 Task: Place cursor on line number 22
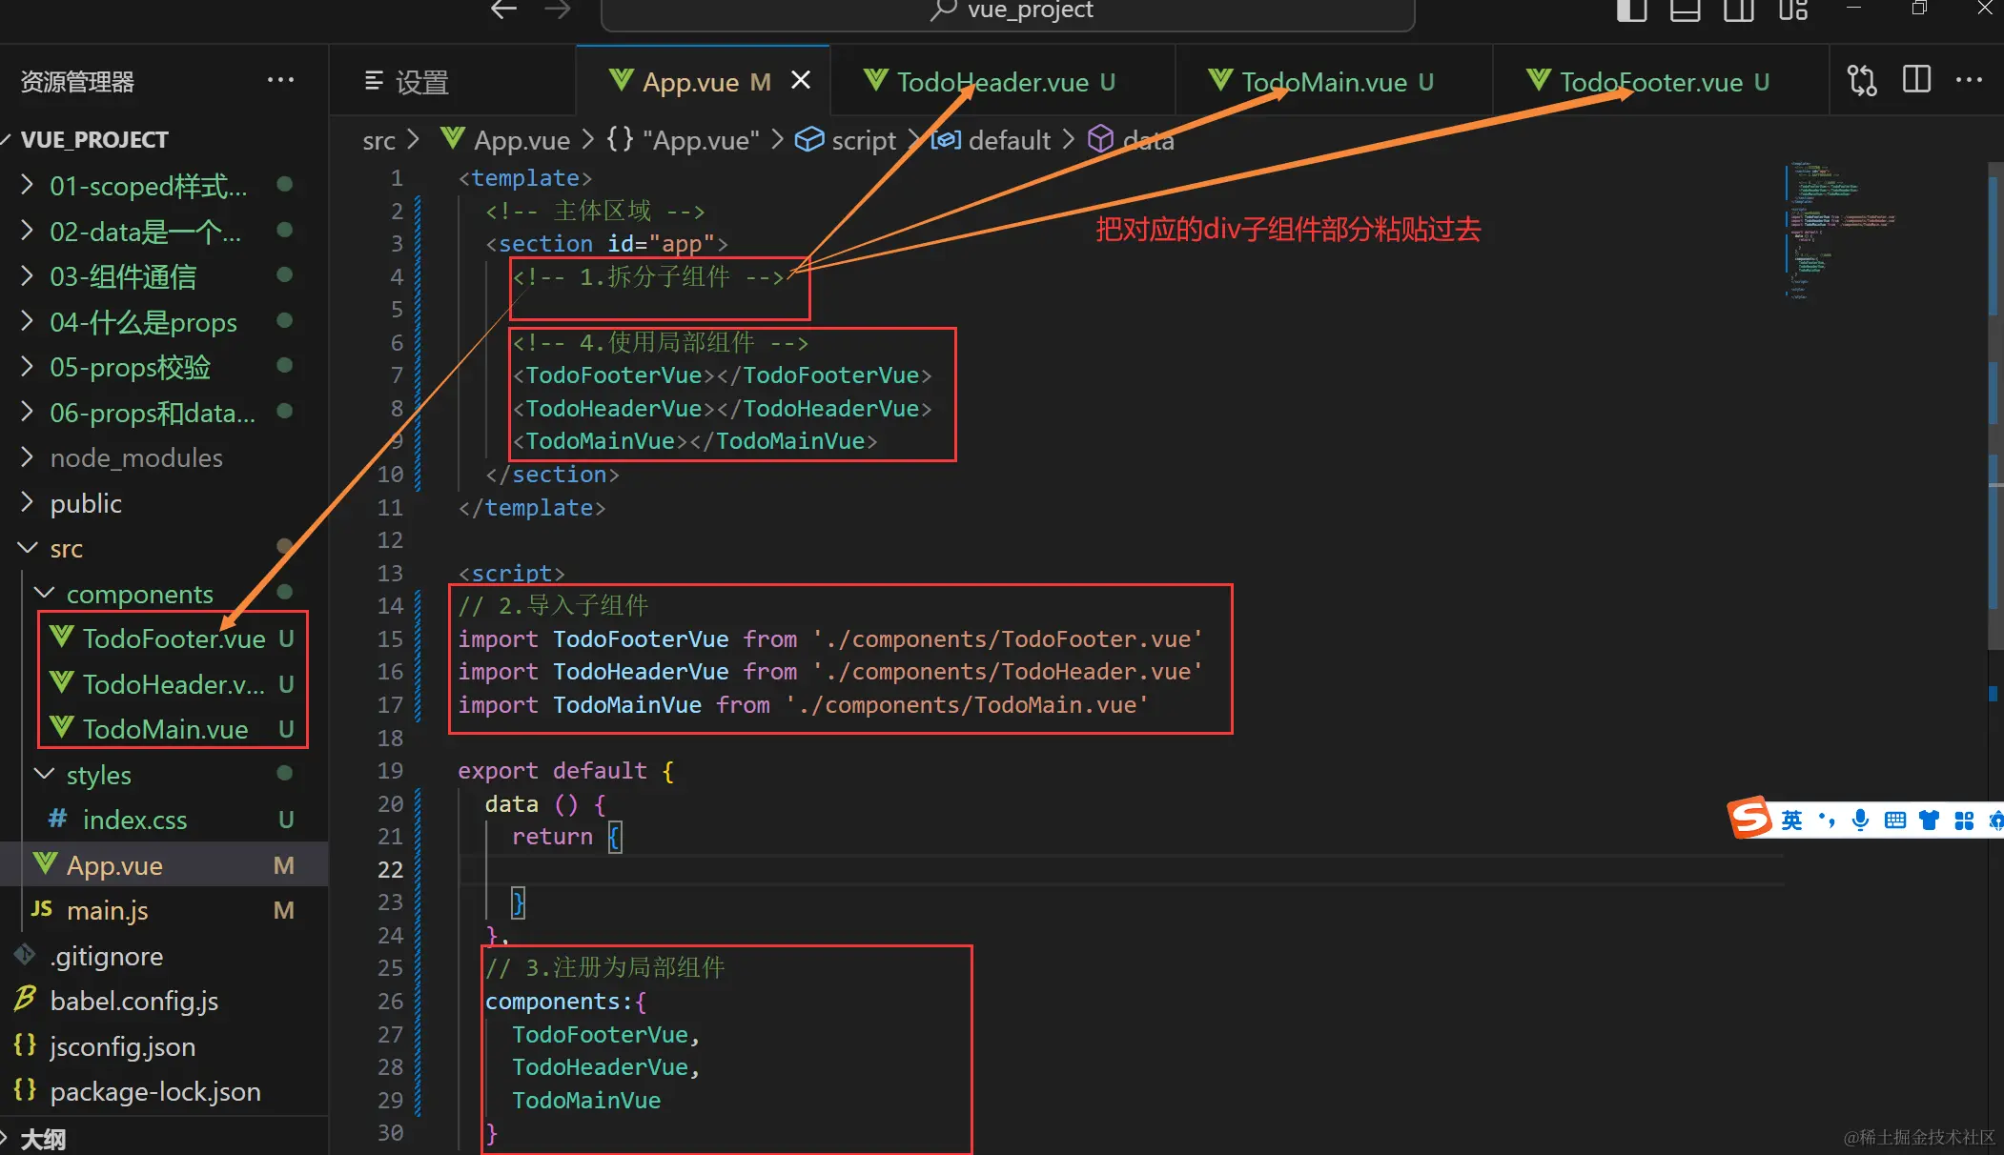click(391, 869)
